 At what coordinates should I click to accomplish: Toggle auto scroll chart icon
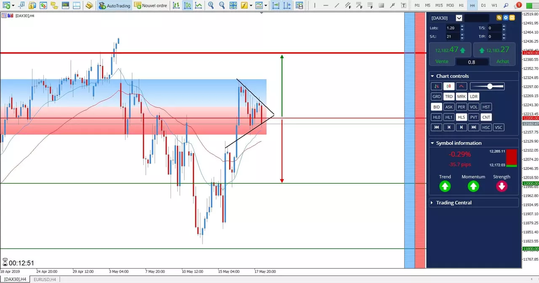tap(276, 5)
